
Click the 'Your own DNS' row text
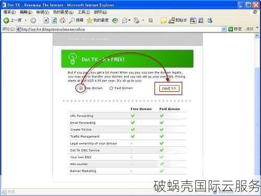click(81, 157)
